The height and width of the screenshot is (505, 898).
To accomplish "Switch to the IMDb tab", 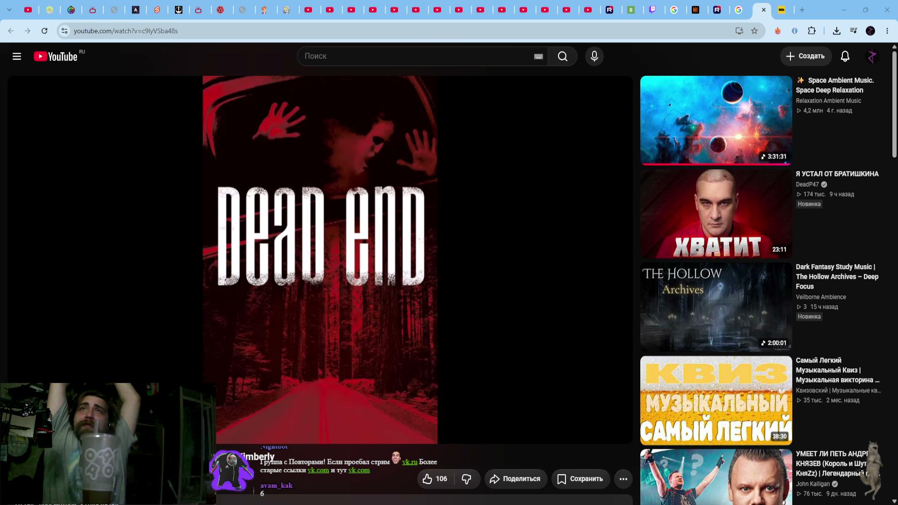I will coord(782,10).
